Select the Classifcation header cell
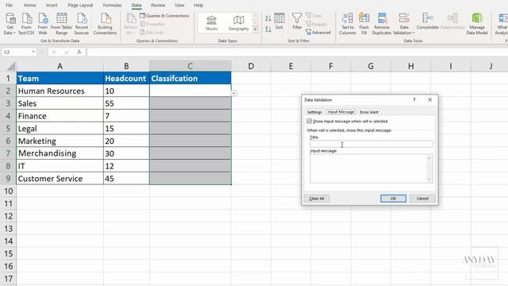 pyautogui.click(x=190, y=79)
